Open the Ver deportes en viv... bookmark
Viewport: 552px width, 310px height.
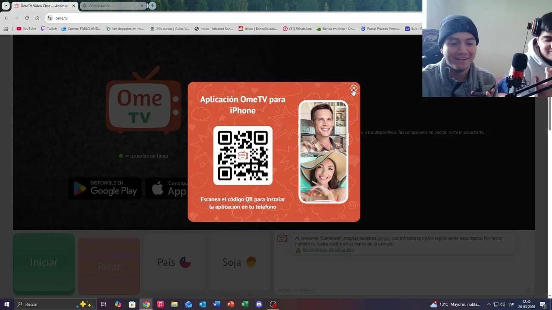[125, 29]
